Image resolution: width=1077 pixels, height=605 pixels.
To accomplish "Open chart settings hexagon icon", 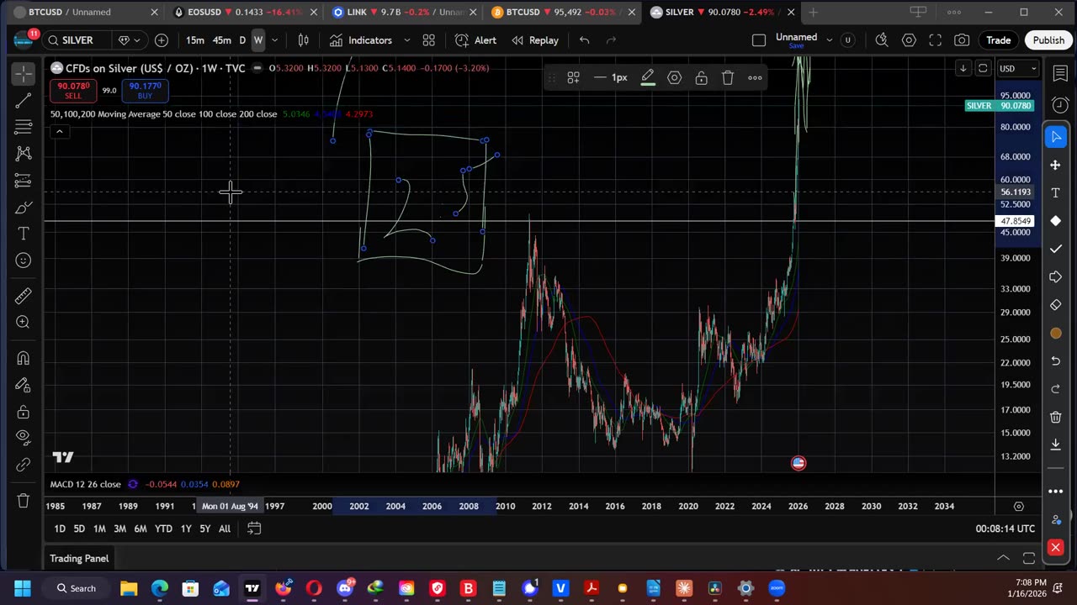I will (909, 40).
